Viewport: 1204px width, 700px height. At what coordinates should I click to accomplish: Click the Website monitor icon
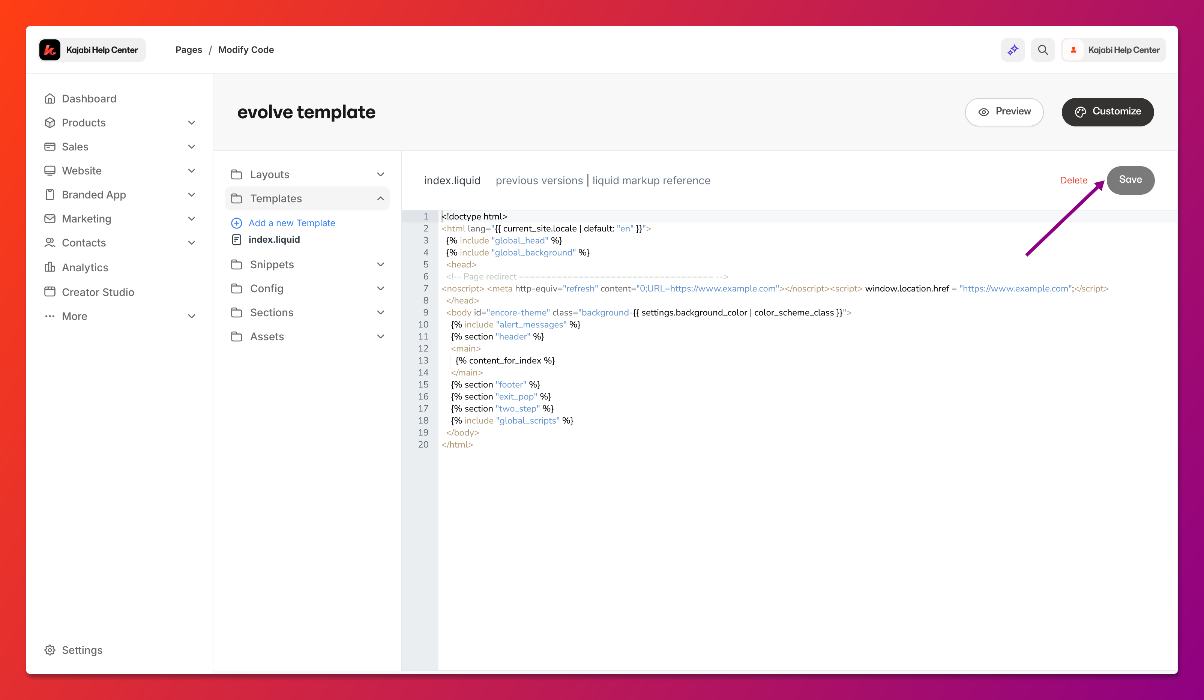(x=50, y=171)
